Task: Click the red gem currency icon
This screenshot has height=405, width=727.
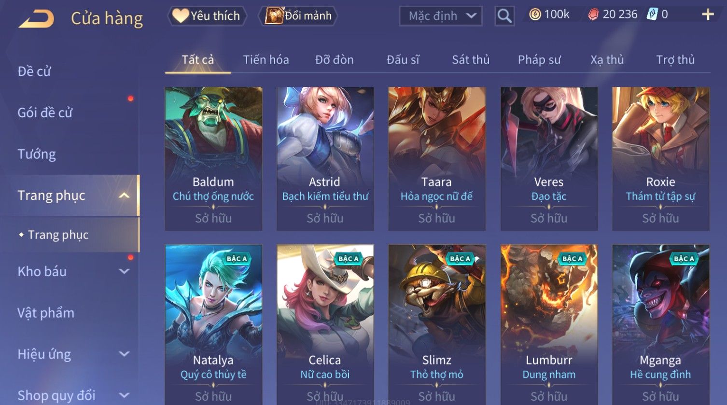Action: [x=593, y=15]
